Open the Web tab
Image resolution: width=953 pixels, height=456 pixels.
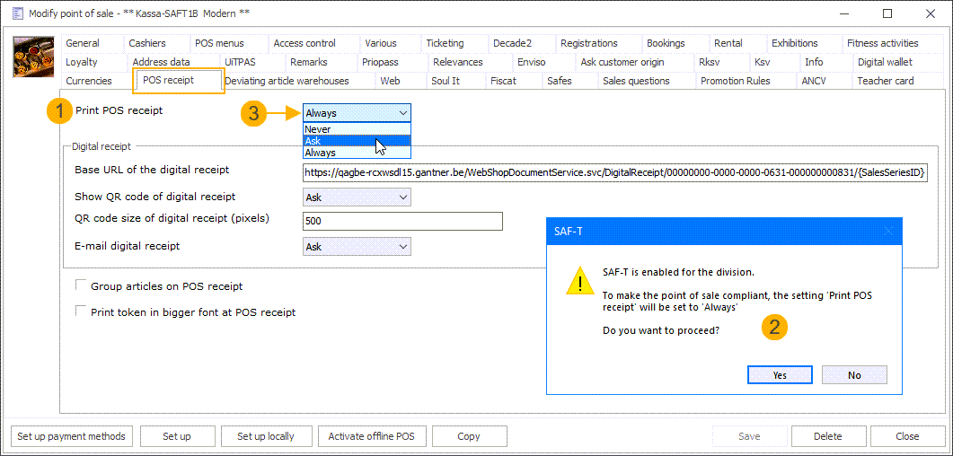(x=397, y=81)
